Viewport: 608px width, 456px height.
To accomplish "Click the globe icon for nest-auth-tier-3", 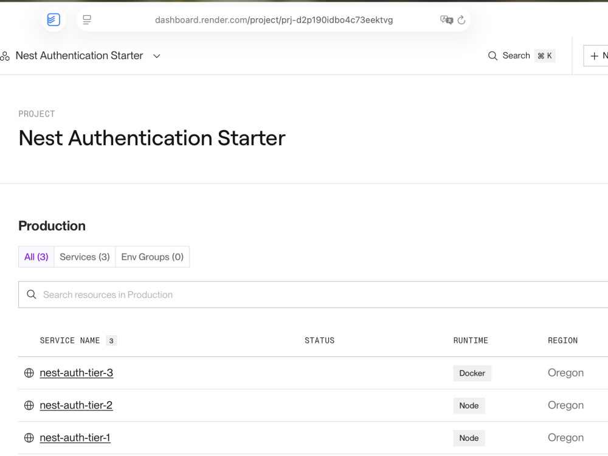I will tap(29, 373).
